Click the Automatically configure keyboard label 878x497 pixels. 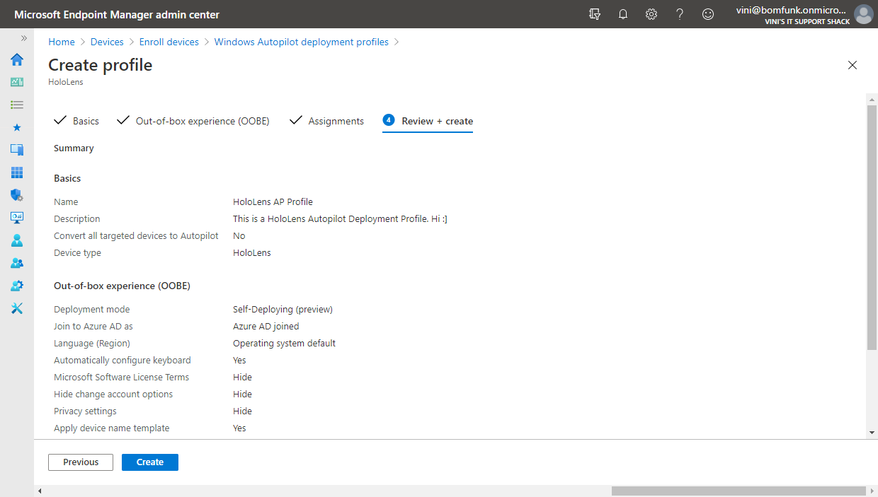[122, 361]
